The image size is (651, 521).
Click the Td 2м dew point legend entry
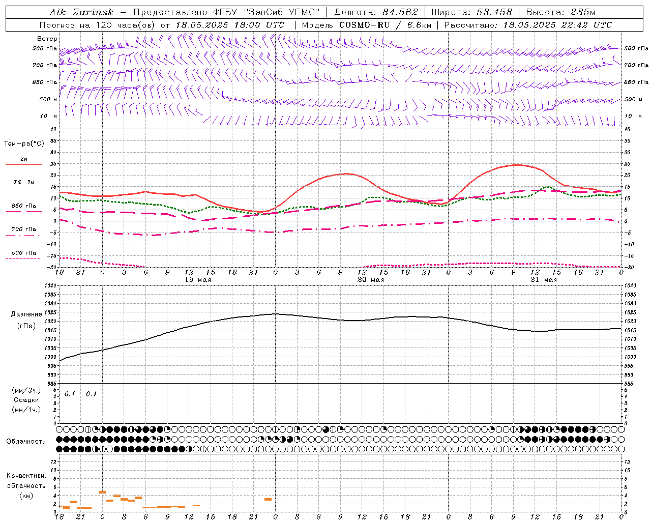pyautogui.click(x=23, y=182)
